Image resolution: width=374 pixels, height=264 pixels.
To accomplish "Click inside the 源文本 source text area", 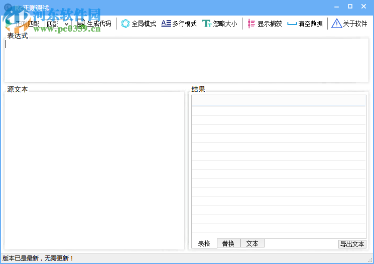I will tap(94, 171).
